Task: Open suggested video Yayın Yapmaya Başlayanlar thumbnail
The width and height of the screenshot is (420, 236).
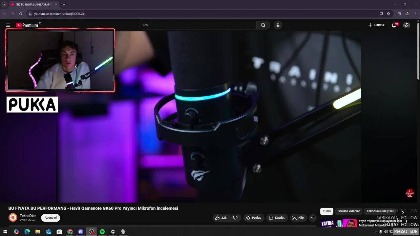Action: click(x=339, y=224)
